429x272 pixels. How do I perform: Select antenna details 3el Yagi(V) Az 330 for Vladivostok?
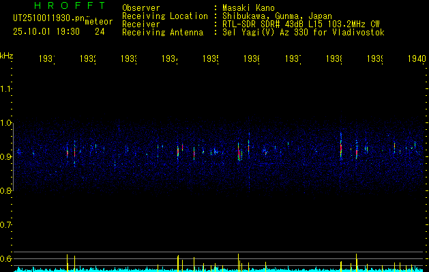point(304,33)
